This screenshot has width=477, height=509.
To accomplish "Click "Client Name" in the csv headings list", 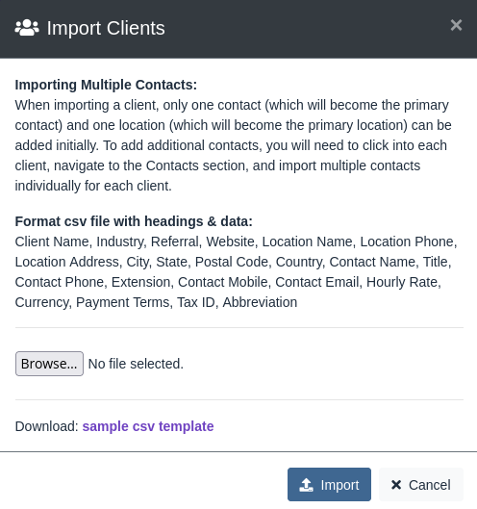I will click(52, 242).
